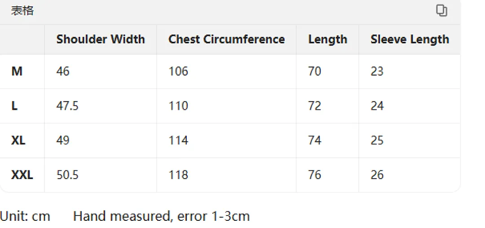The height and width of the screenshot is (228, 485).
Task: Click the shoulder width value 47.5
Action: pos(67,106)
